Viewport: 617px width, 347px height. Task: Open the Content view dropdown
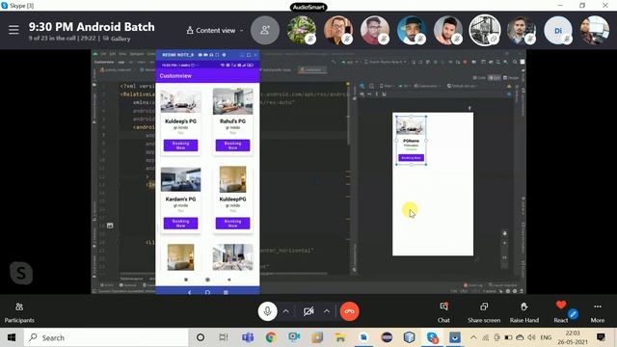[x=215, y=30]
